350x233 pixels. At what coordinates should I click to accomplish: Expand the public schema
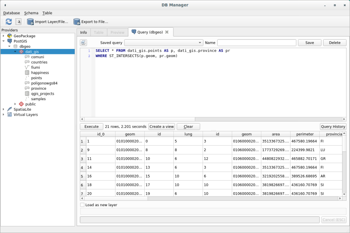click(16, 104)
